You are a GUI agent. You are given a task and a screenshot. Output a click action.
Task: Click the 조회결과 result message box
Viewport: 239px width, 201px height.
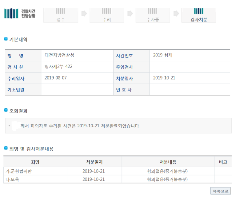[118, 126]
